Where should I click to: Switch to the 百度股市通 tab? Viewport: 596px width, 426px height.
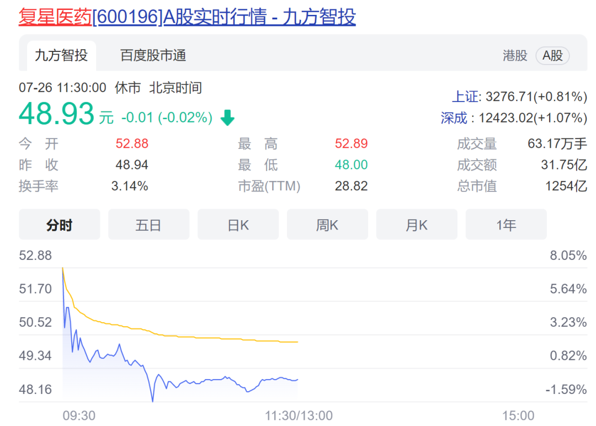(153, 56)
